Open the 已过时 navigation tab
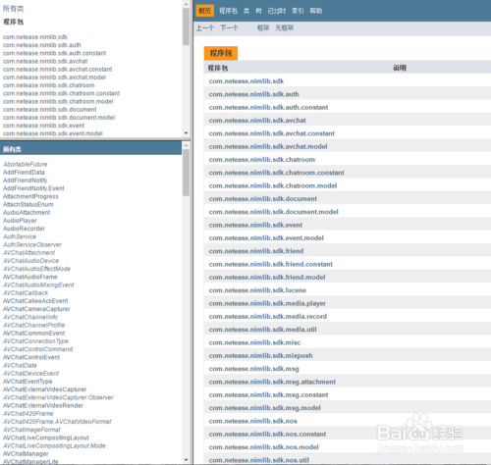491x465 pixels. (277, 11)
